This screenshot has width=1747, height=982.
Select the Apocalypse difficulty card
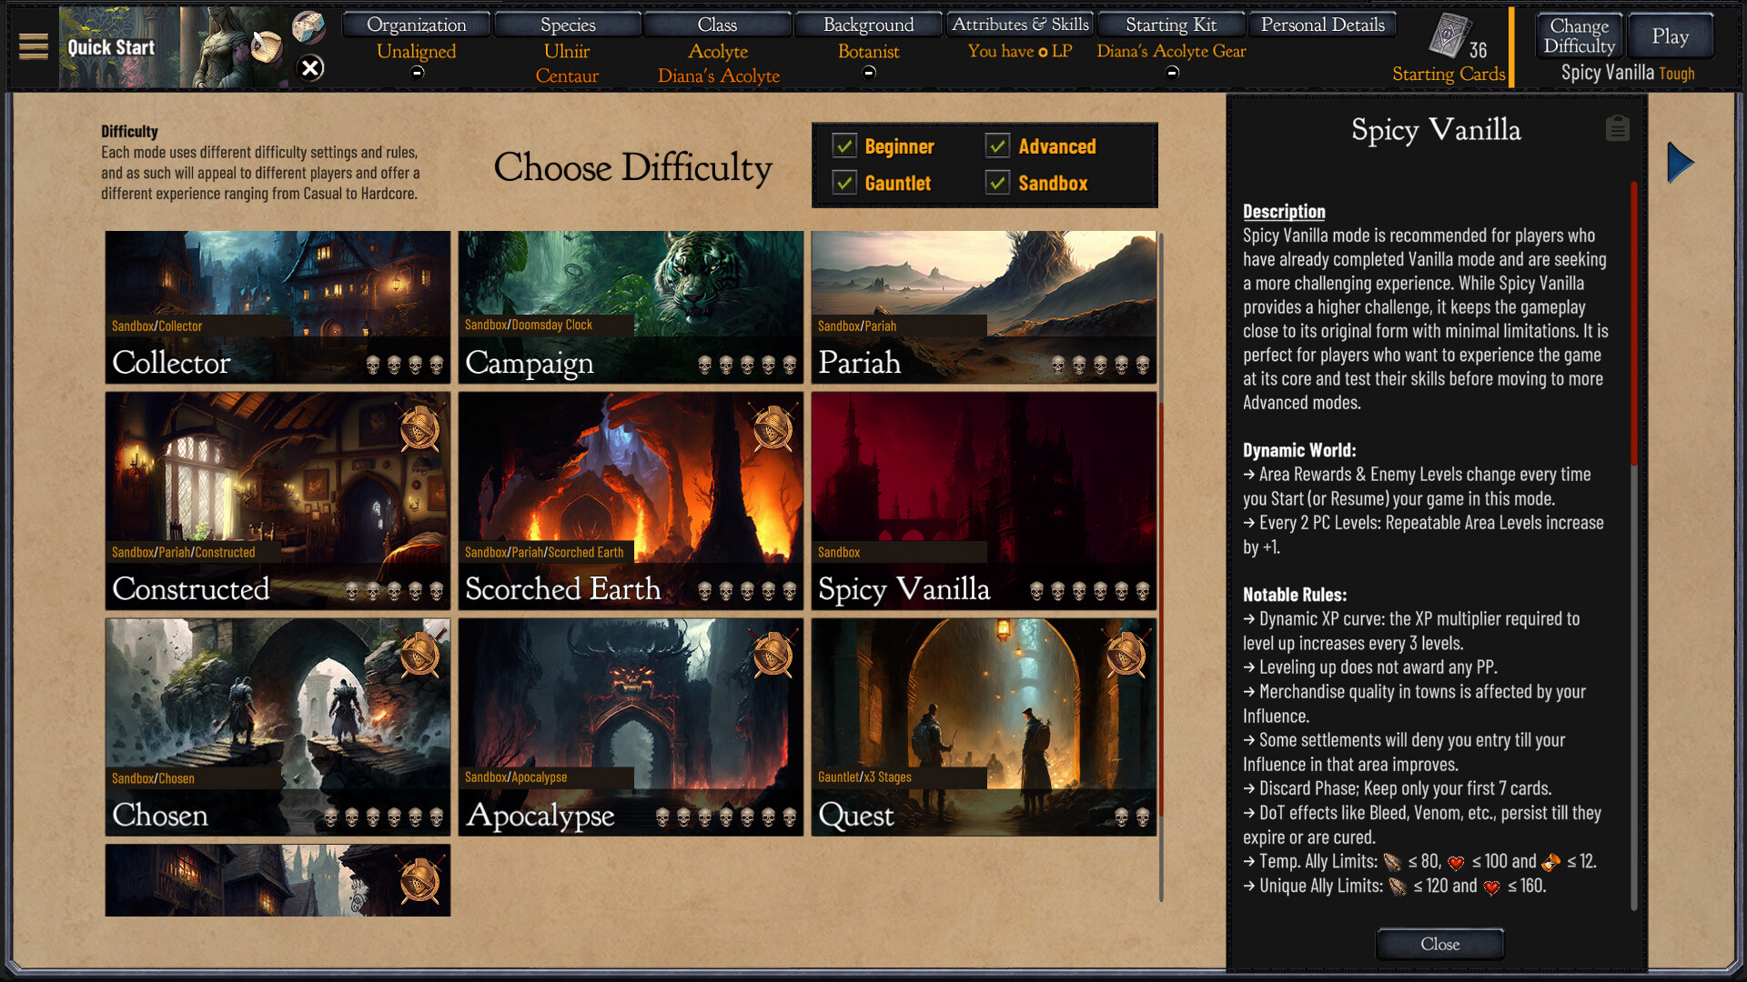[x=631, y=727]
